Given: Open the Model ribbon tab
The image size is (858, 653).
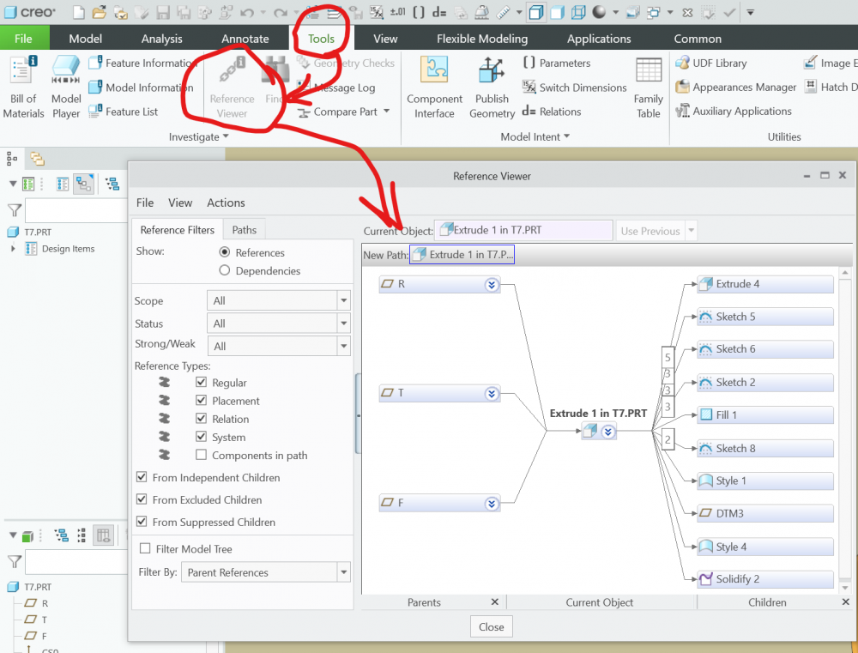Looking at the screenshot, I should [85, 39].
